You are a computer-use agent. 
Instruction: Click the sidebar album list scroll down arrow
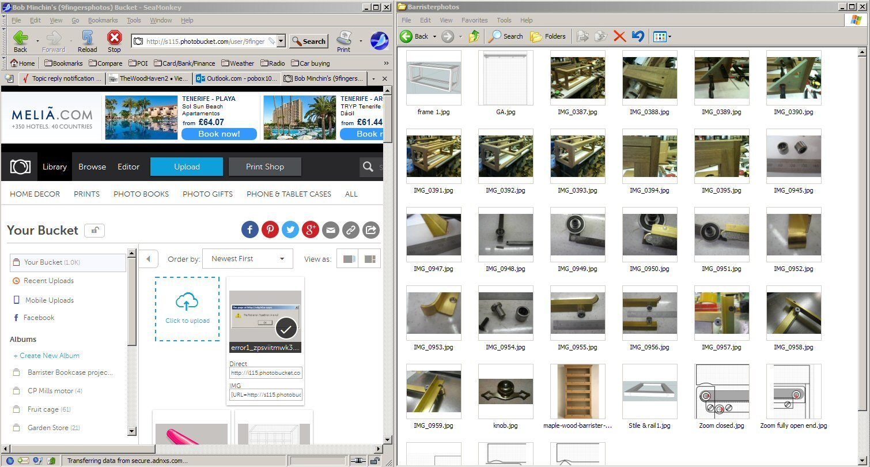pos(132,431)
